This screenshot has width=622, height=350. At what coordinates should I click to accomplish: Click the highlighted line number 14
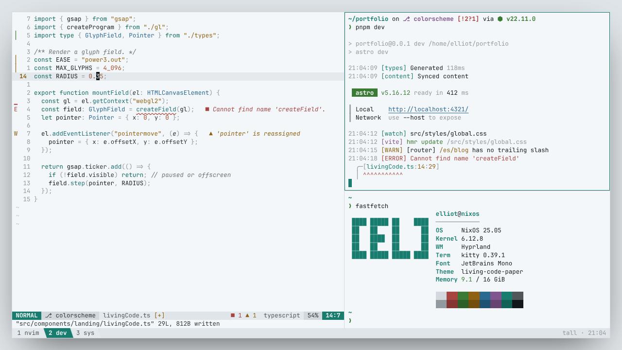click(x=23, y=76)
